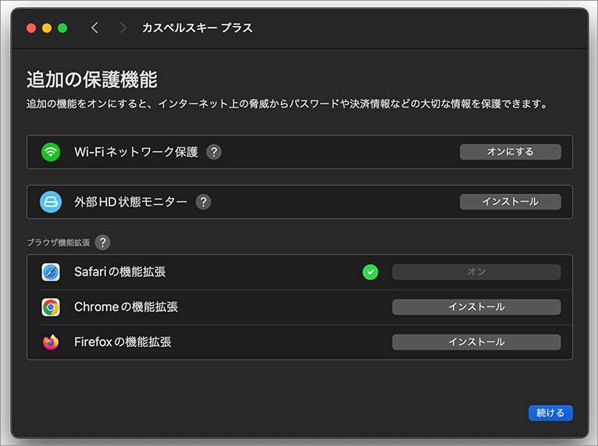Click the description text under 追加の保護機能

click(287, 104)
